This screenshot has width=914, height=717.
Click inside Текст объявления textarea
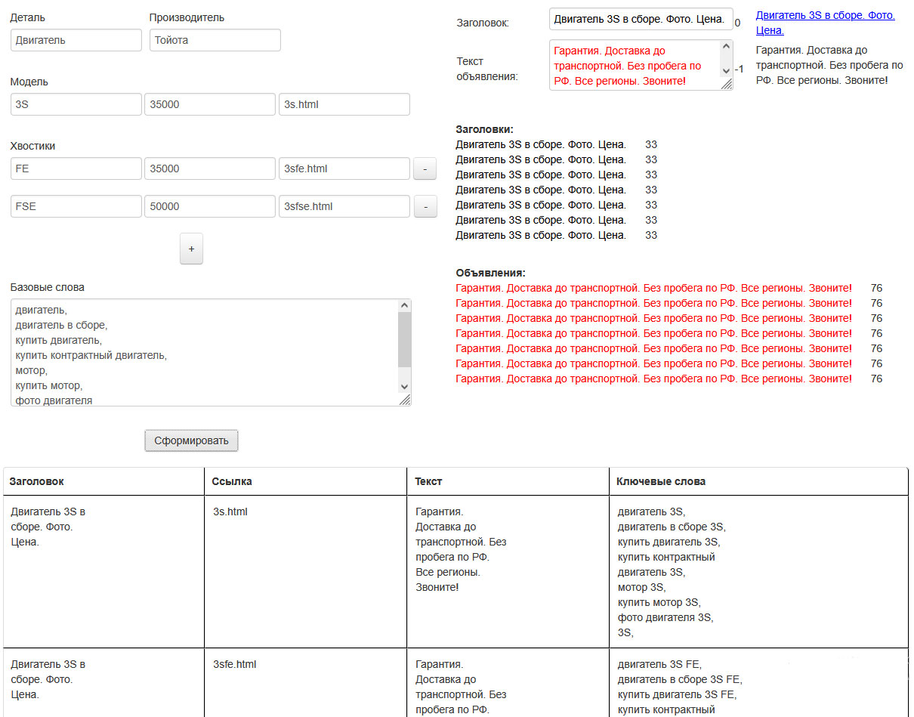[635, 65]
